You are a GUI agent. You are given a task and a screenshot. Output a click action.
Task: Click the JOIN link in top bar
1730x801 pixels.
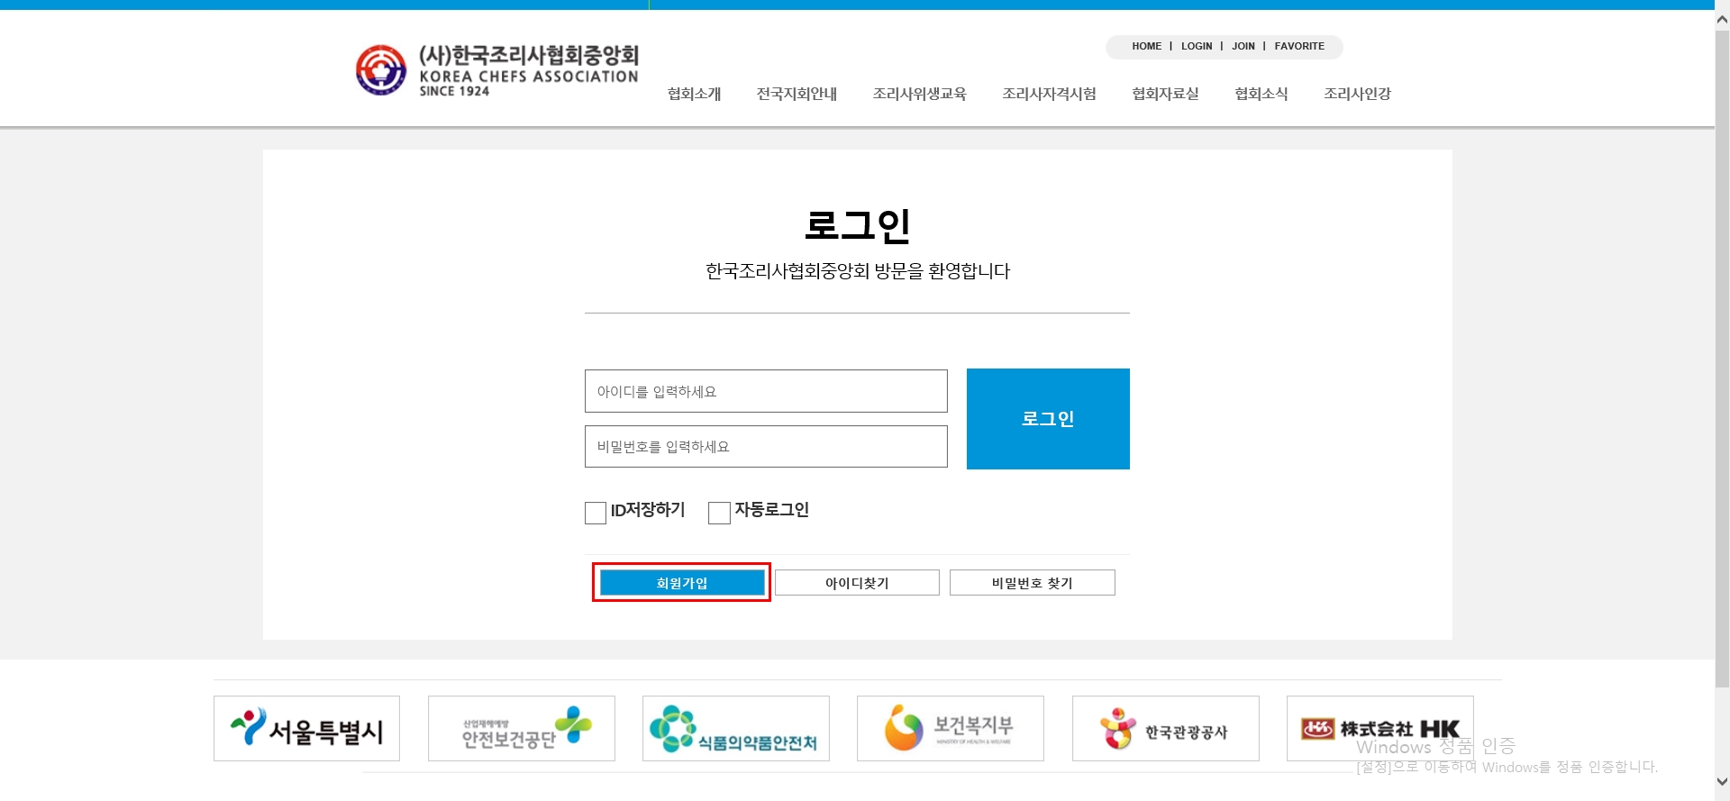pos(1243,46)
